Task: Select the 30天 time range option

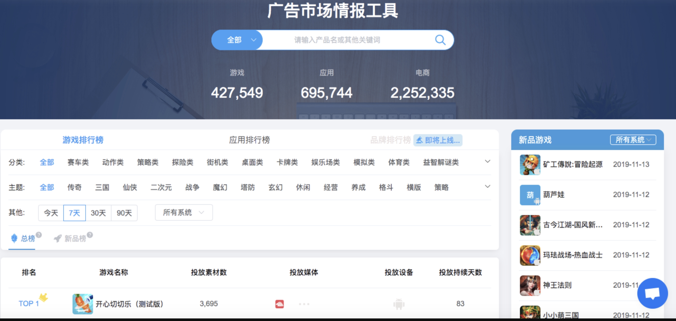Action: (x=98, y=213)
